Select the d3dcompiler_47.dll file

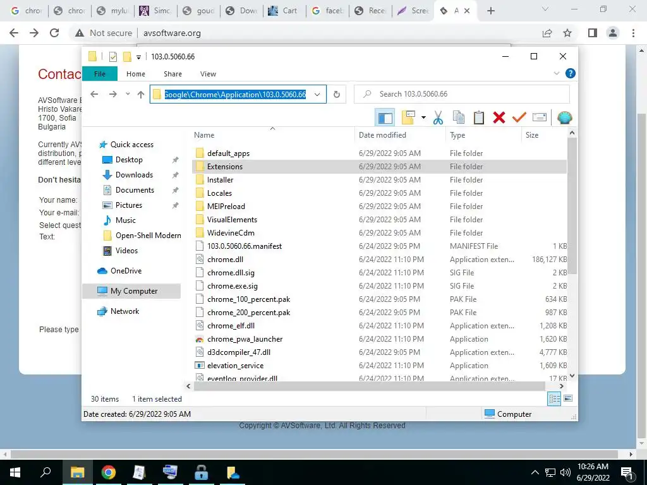click(238, 352)
